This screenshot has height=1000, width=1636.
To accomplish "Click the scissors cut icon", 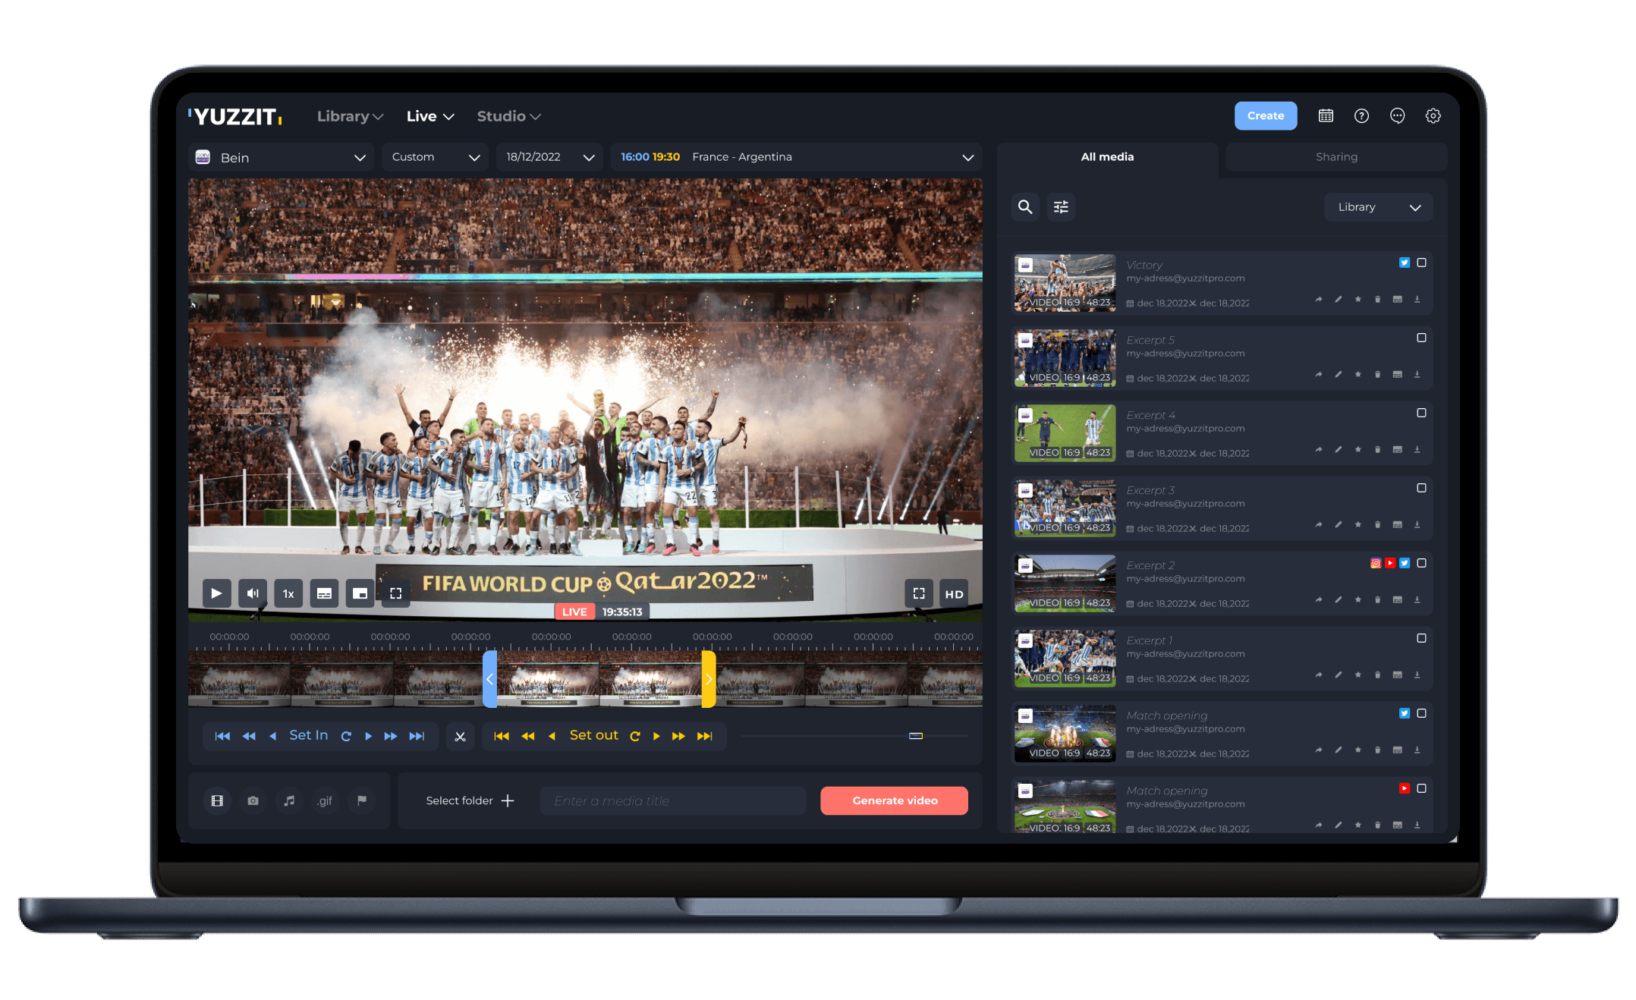I will (460, 736).
